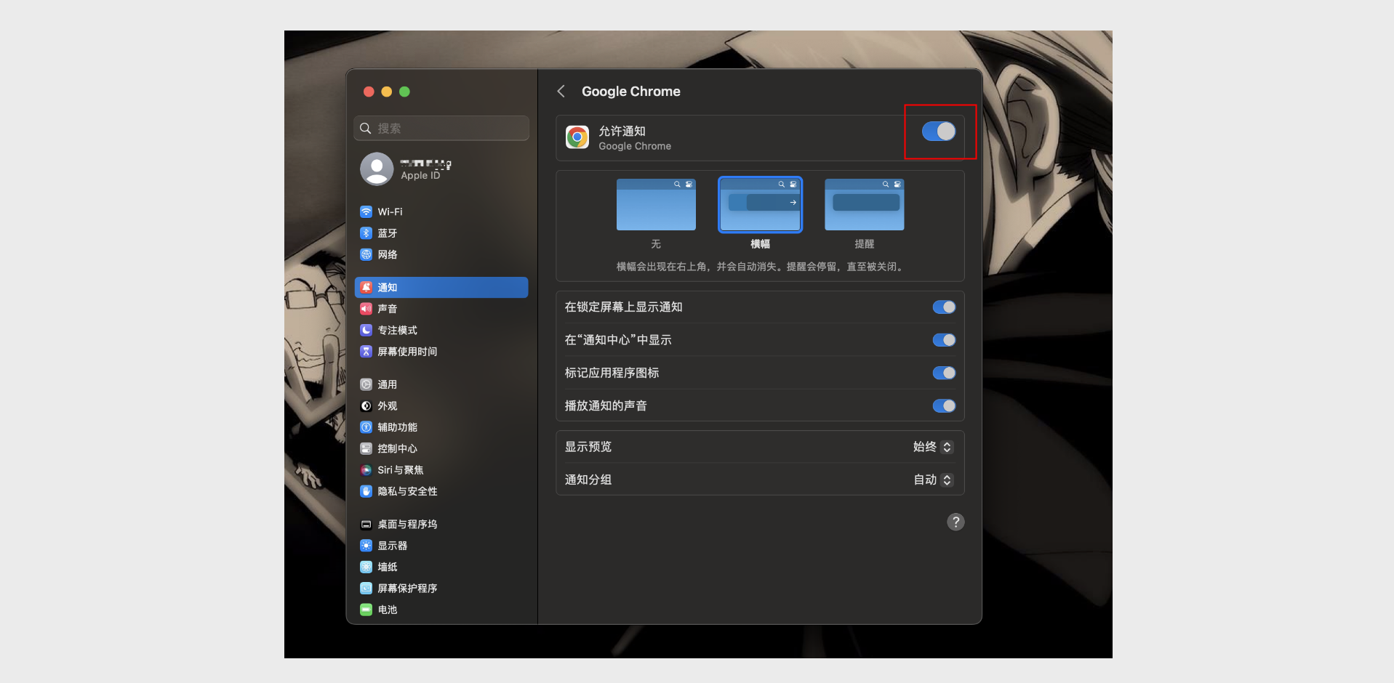Viewport: 1394px width, 683px height.
Task: Click the Focus (专注模式) moon icon
Action: tap(366, 330)
